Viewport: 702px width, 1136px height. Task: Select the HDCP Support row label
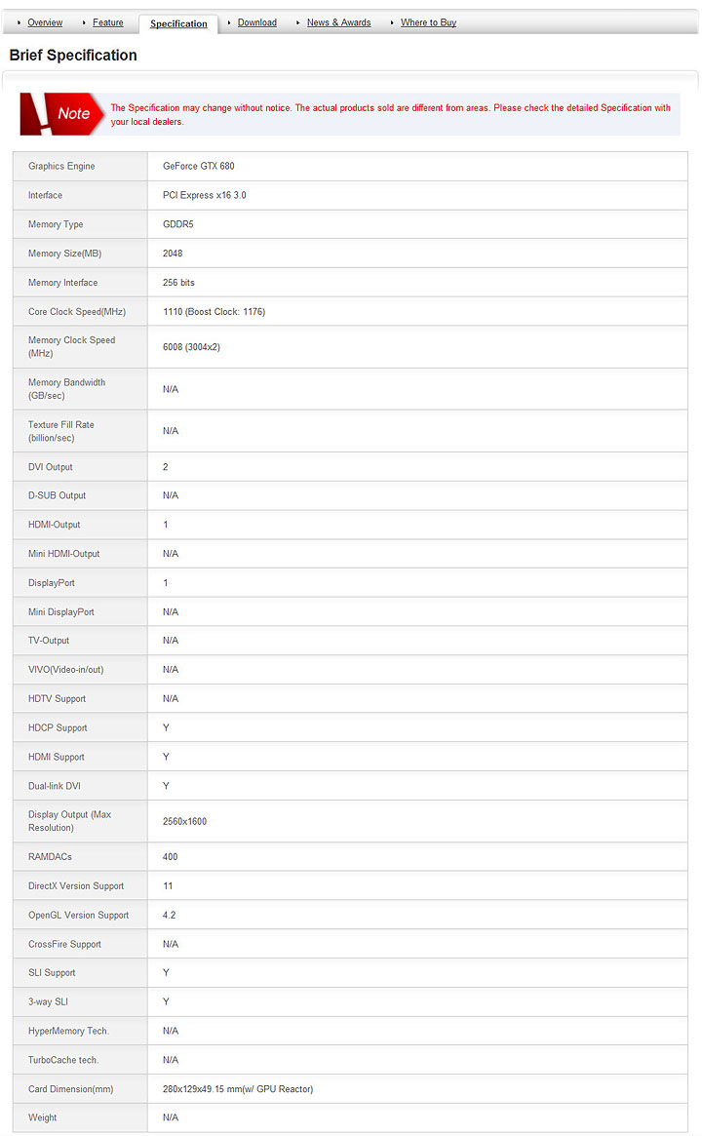(x=58, y=728)
